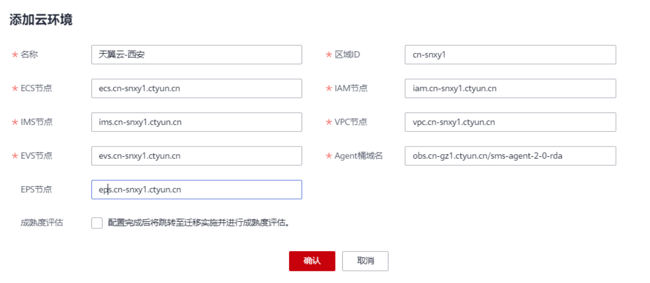Focus the EPS节点 input field

coord(197,190)
